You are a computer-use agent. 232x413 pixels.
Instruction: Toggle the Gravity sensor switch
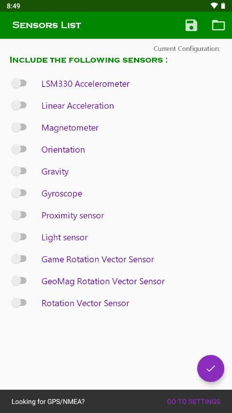19,171
